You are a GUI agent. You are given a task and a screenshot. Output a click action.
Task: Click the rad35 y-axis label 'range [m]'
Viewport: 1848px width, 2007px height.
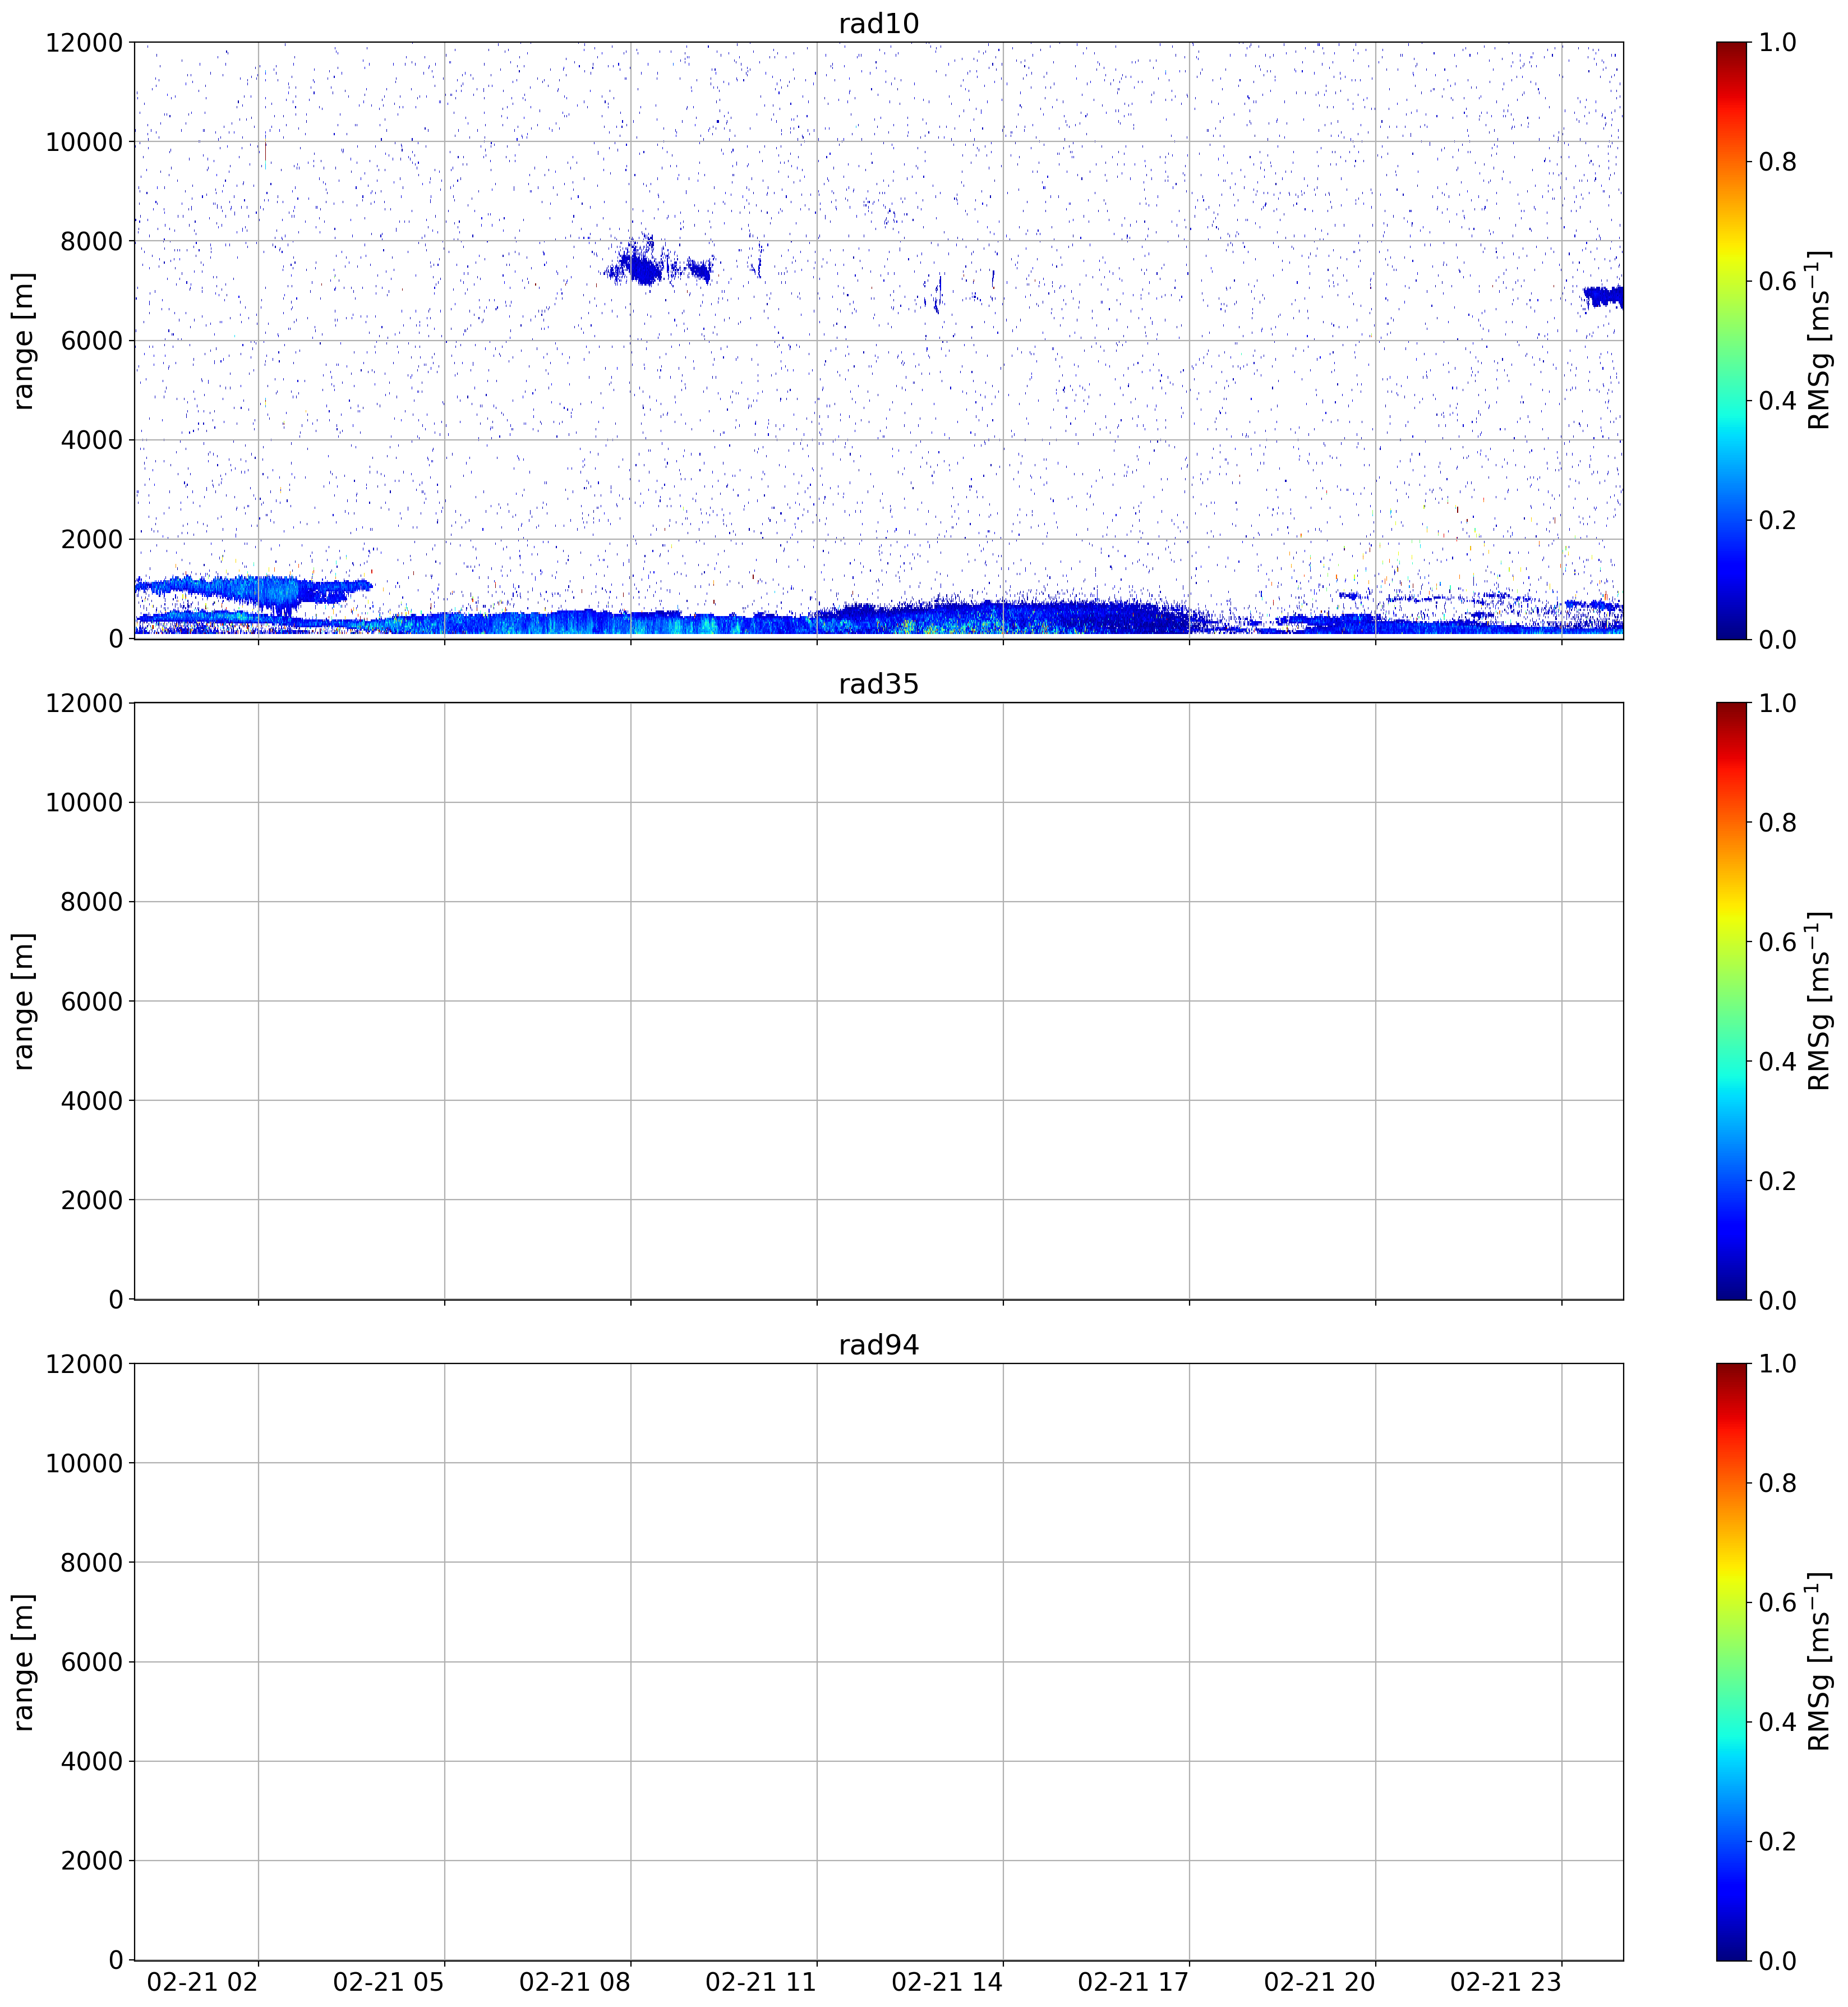pyautogui.click(x=22, y=1000)
